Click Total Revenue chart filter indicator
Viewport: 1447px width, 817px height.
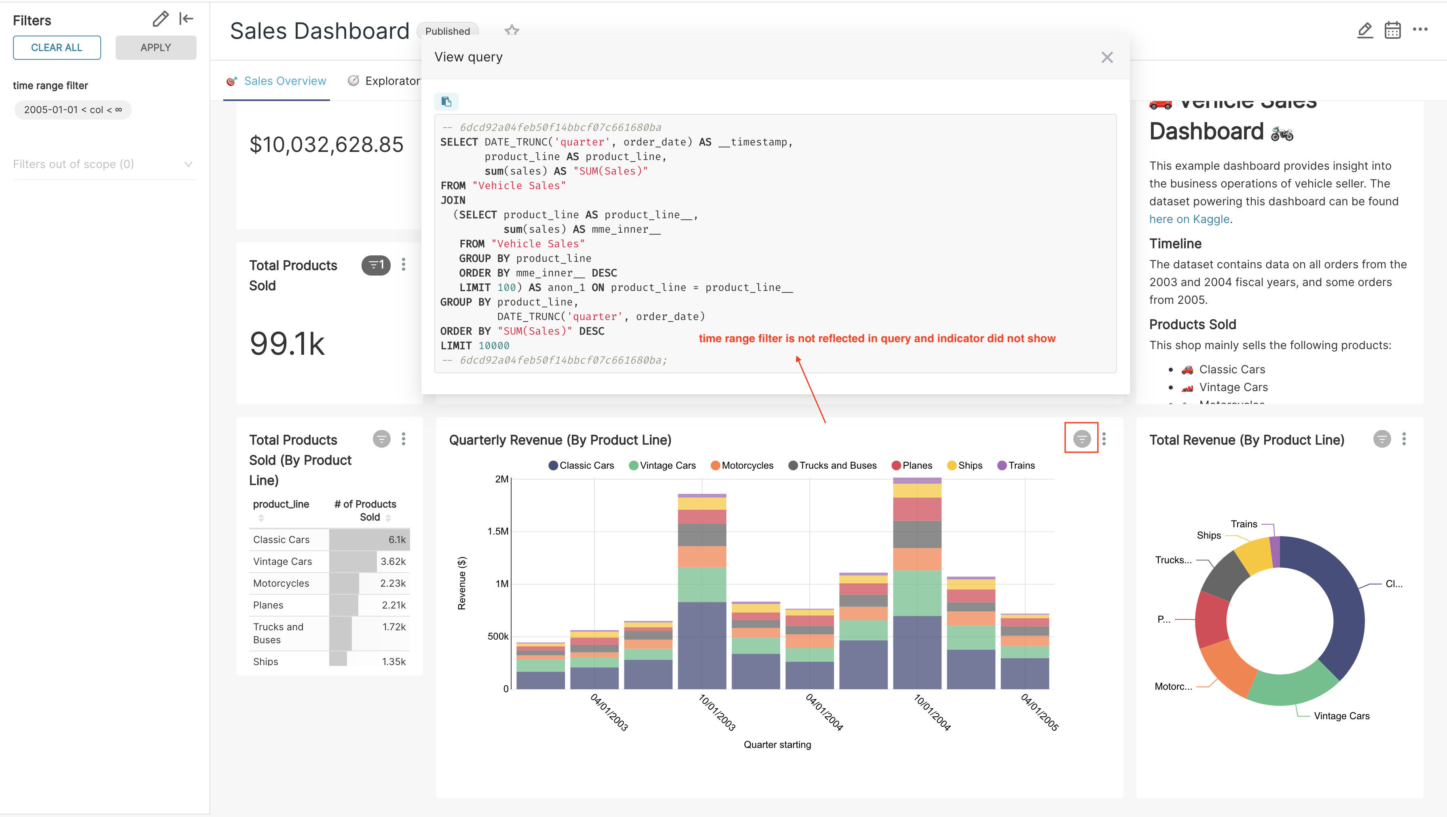point(1382,439)
